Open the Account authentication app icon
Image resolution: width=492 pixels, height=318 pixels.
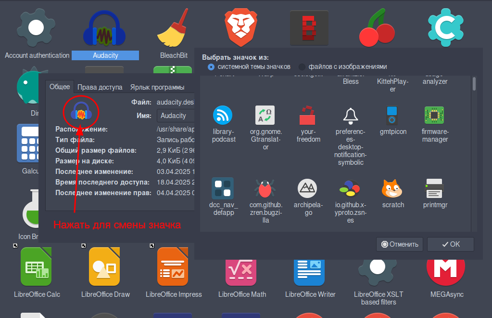coord(36,27)
